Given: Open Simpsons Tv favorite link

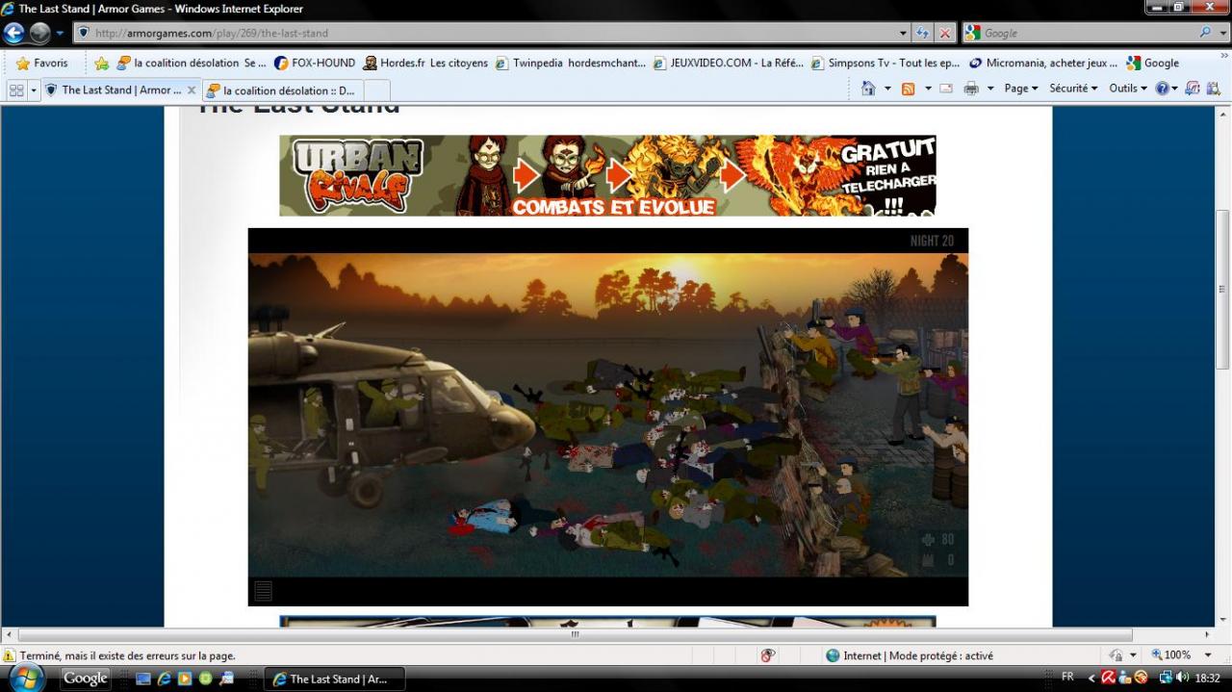Looking at the screenshot, I should [x=885, y=64].
